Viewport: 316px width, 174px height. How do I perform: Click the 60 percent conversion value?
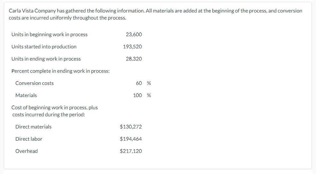coord(139,83)
